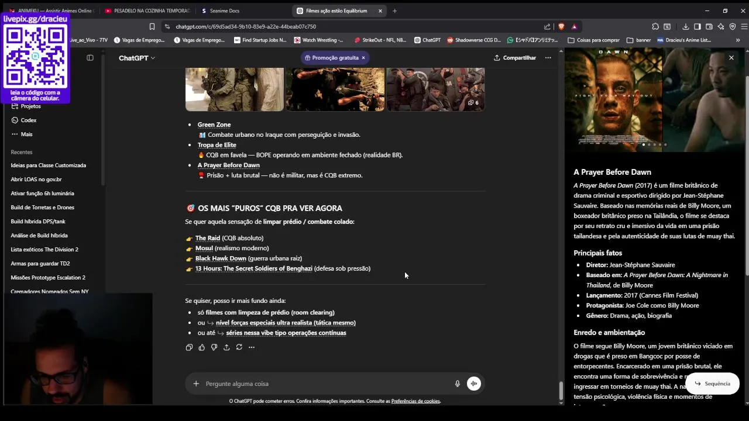
Task: Dismiss the Promoção gratuita banner
Action: click(363, 58)
